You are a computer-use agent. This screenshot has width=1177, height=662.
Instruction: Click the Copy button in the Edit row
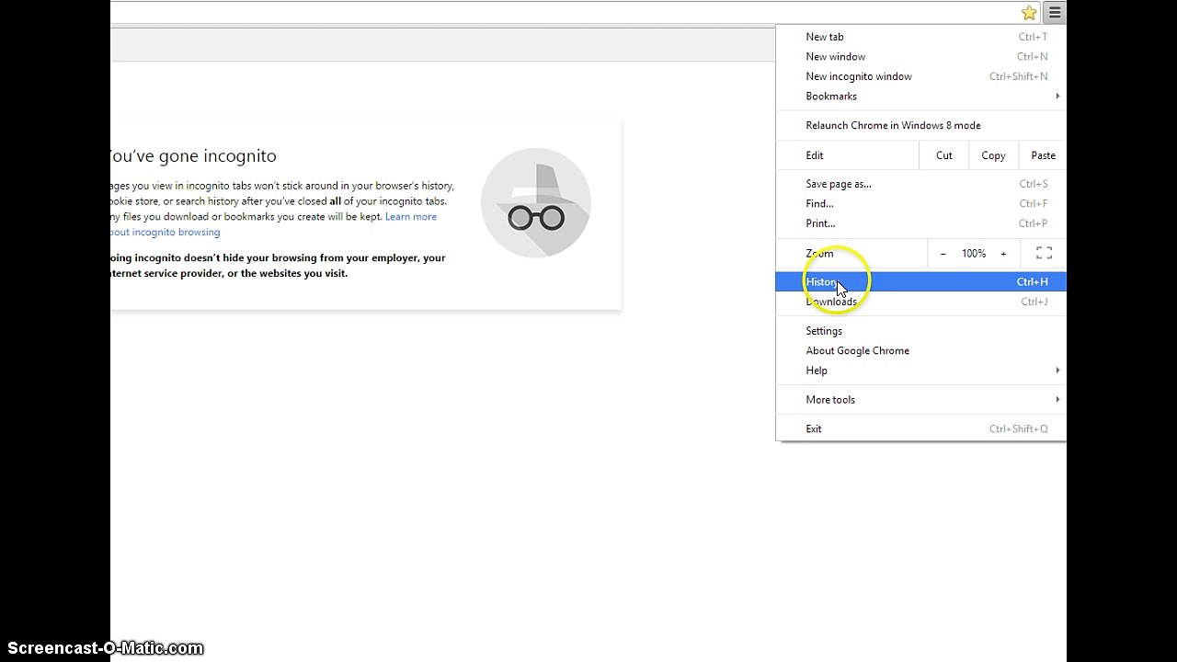(x=993, y=155)
